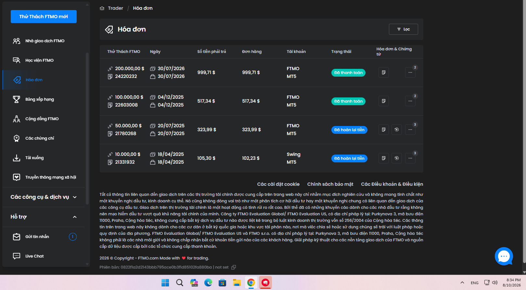
Task: Open Windows Start menu
Action: click(165, 283)
